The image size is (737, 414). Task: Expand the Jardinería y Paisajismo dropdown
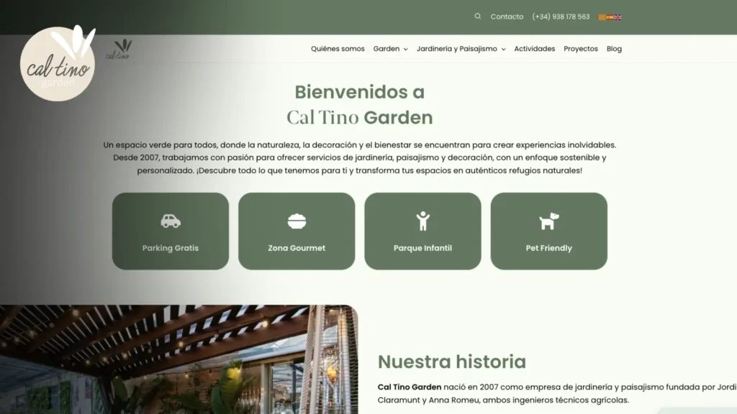point(461,49)
